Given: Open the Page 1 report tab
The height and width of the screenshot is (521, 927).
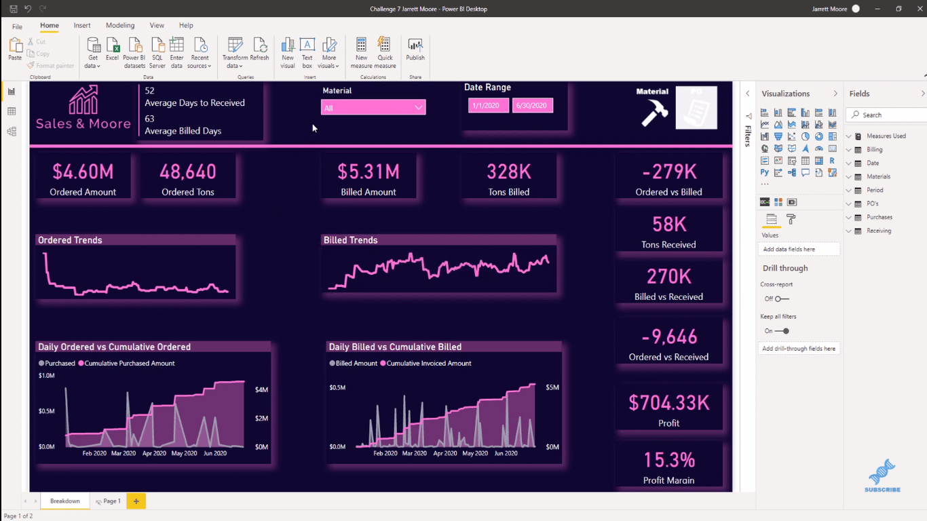Looking at the screenshot, I should coord(109,501).
